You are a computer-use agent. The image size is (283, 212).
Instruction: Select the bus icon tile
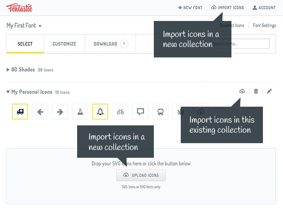click(x=161, y=112)
